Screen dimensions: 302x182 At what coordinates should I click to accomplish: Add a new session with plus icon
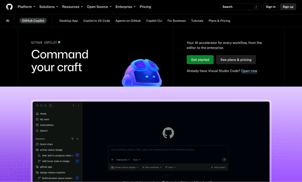click(x=78, y=139)
